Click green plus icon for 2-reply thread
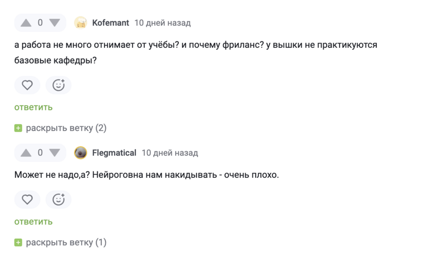The image size is (448, 260). pos(18,129)
